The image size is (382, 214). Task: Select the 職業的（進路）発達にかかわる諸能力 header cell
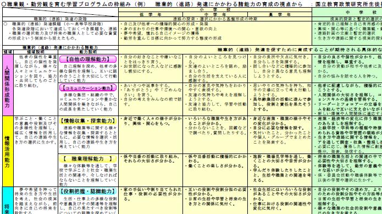tap(60, 47)
